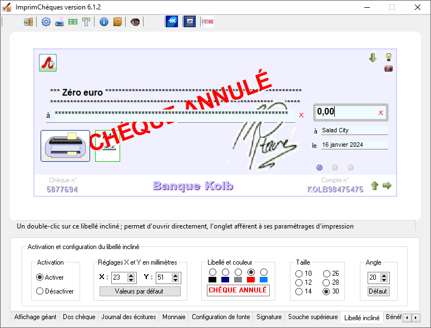Open the Souche supérieure tab
The width and height of the screenshot is (431, 328).
tap(313, 317)
